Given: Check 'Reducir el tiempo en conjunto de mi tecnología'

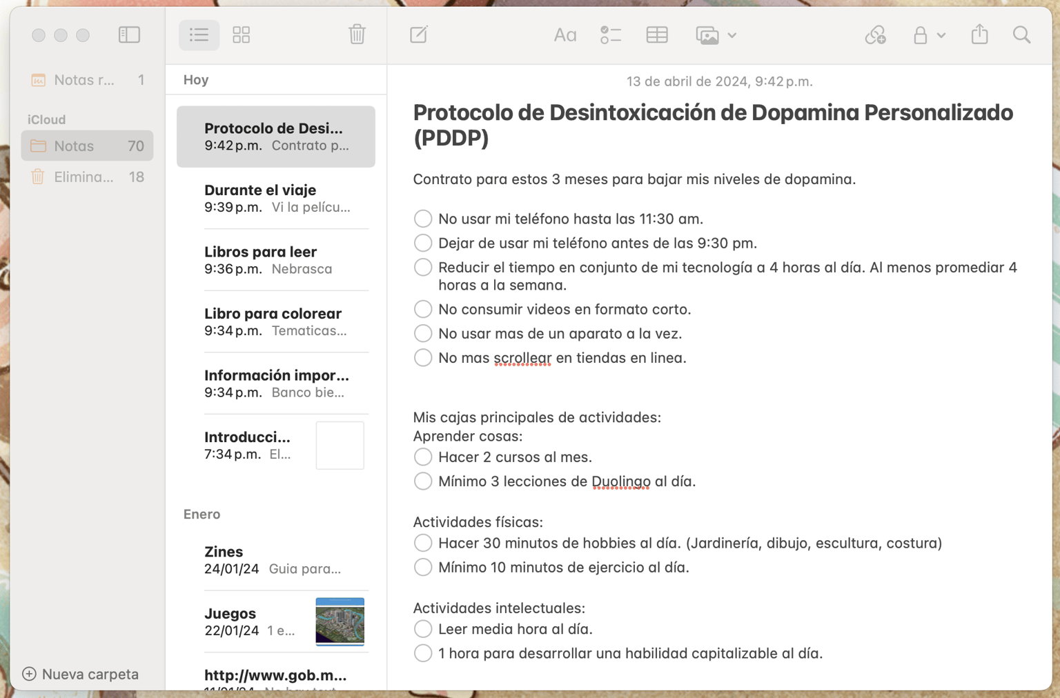Looking at the screenshot, I should click(x=423, y=267).
